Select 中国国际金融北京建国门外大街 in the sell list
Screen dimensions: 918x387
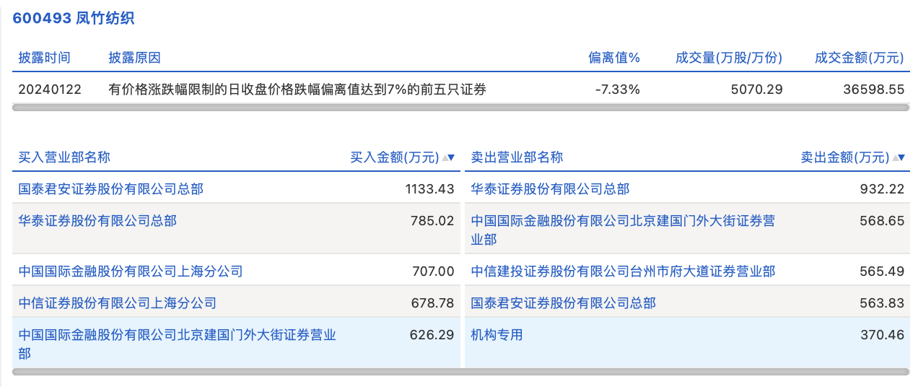(x=622, y=221)
